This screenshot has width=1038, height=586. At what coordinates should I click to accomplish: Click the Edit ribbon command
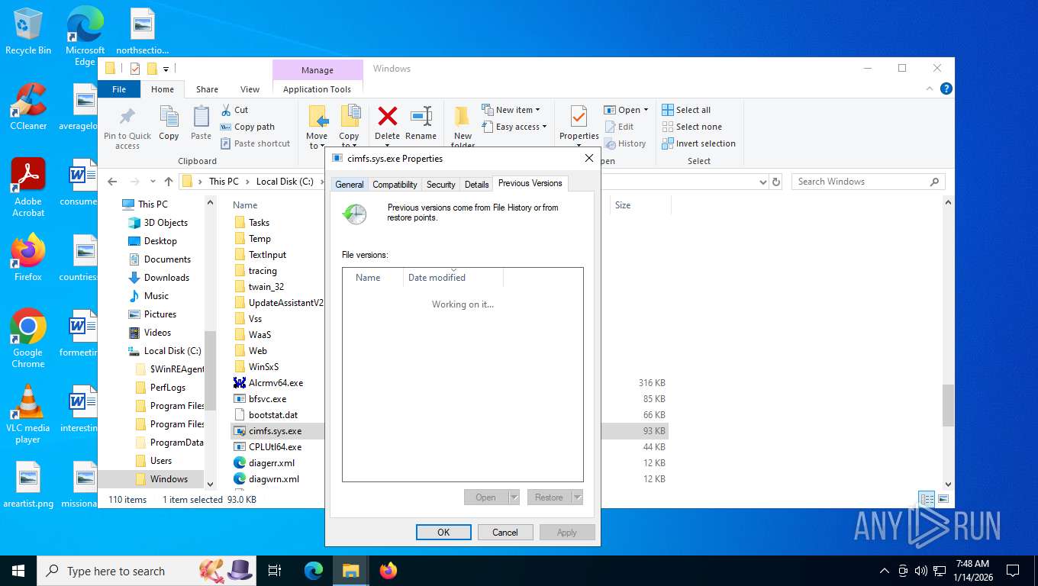click(619, 127)
